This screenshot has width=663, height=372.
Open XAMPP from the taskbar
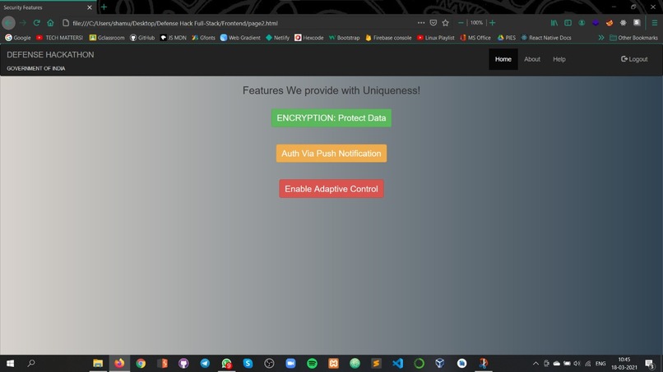pos(334,363)
